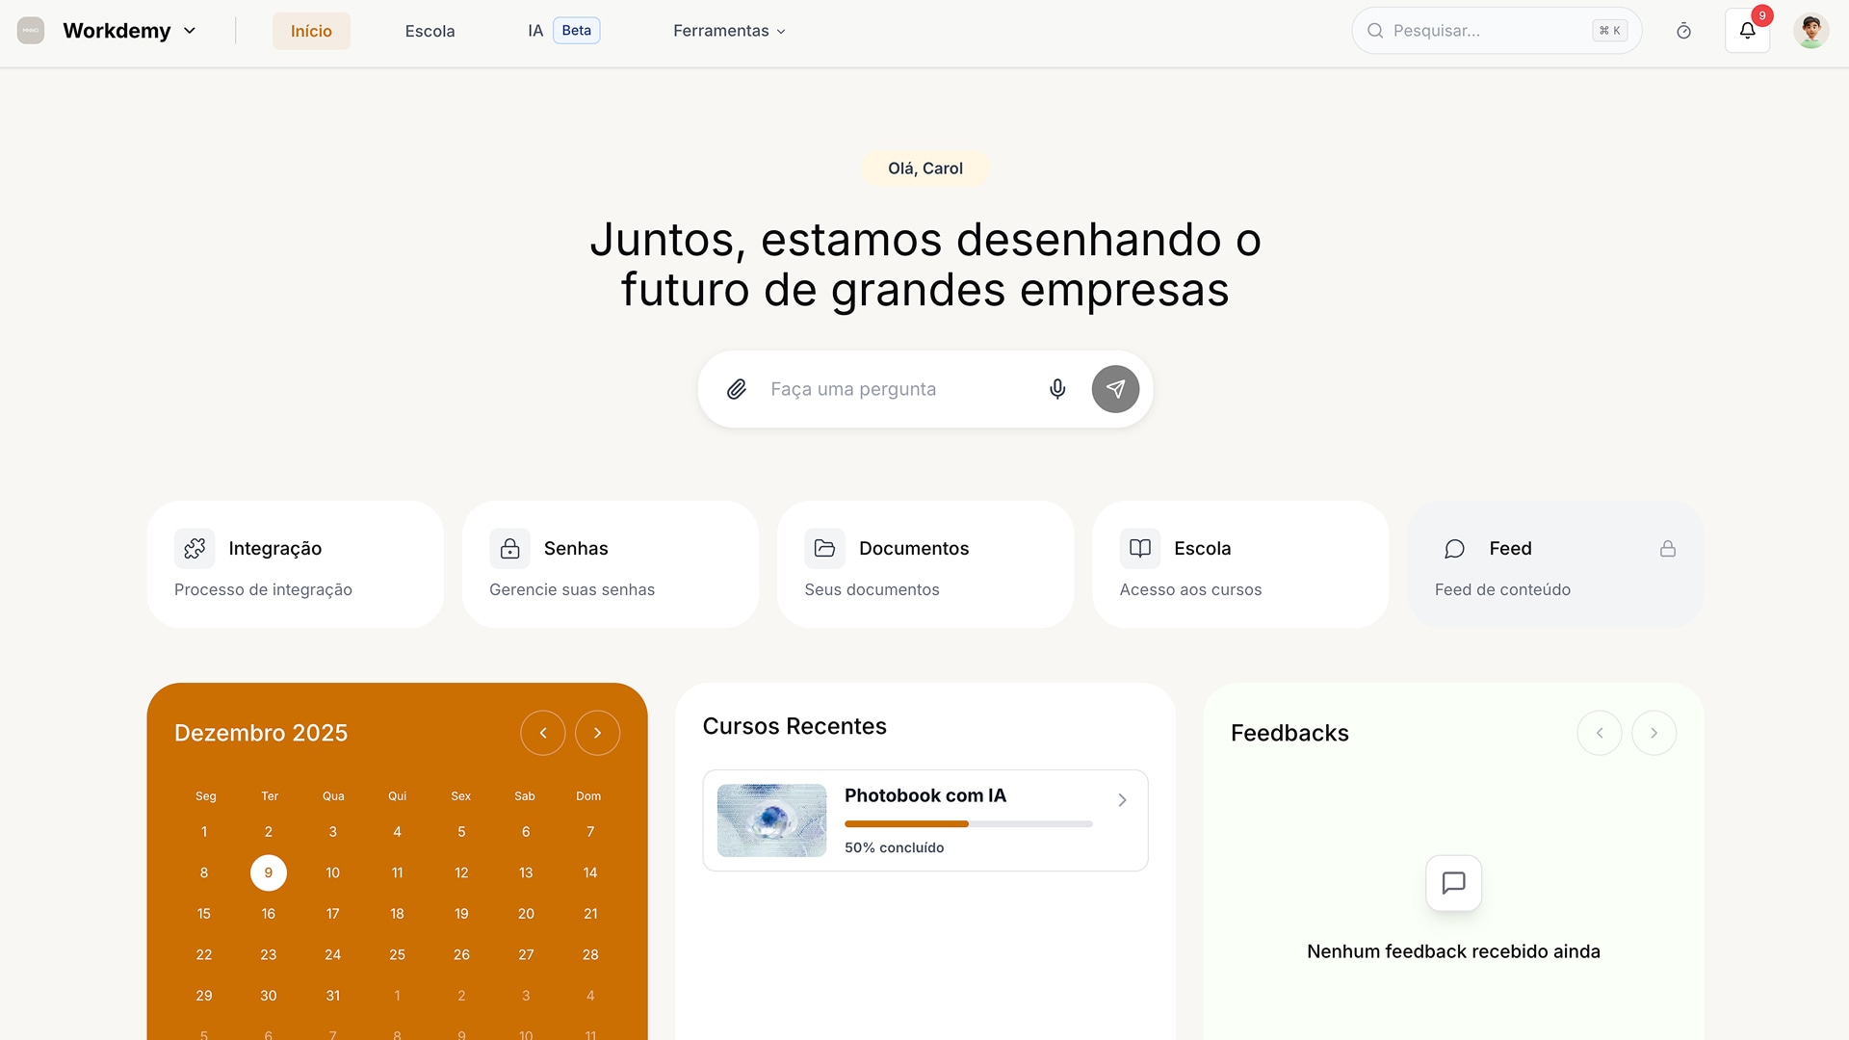Open the profile avatar in the top right
The width and height of the screenshot is (1849, 1040).
[x=1811, y=30]
